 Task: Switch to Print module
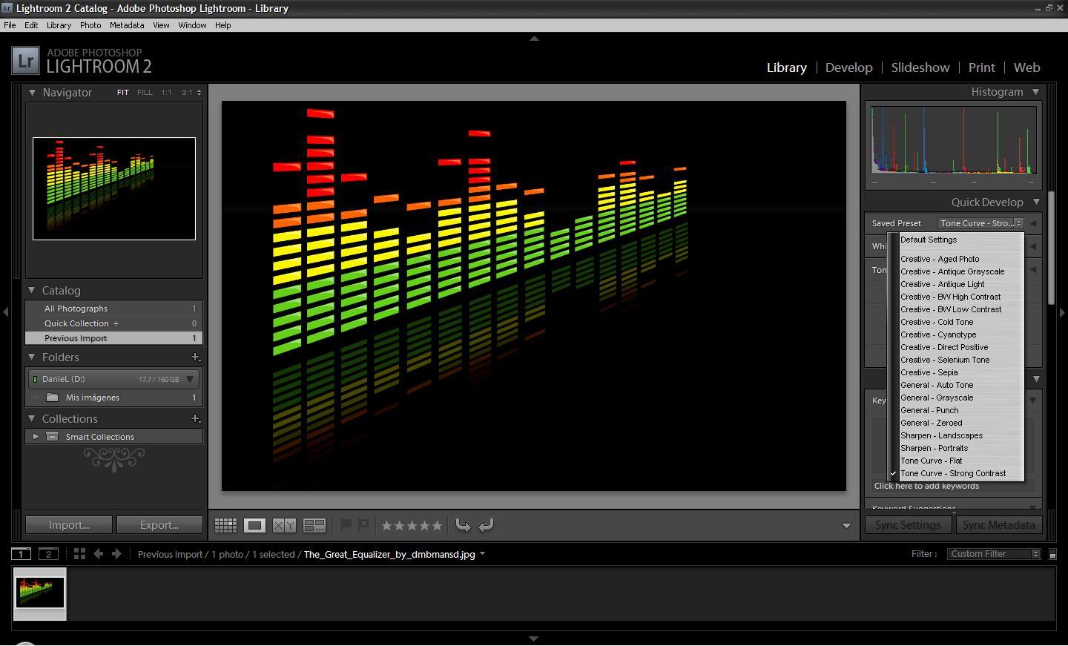coord(981,67)
